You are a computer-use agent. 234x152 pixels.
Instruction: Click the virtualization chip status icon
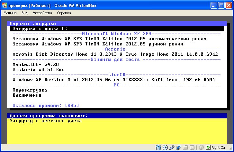pyautogui.click(x=192, y=148)
